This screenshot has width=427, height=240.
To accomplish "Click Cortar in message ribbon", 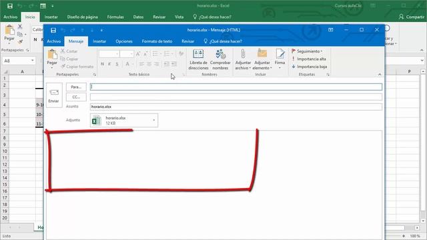I will pos(69,51).
